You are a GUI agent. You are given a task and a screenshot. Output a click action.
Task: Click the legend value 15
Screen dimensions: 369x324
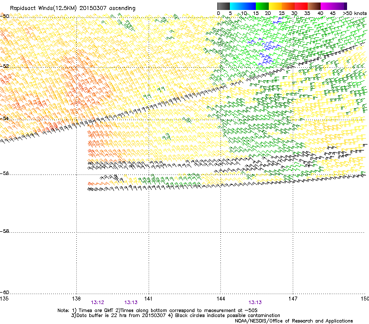[x=256, y=13]
